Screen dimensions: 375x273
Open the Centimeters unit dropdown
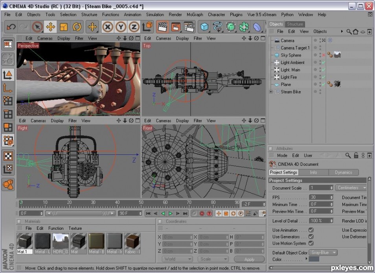351,188
